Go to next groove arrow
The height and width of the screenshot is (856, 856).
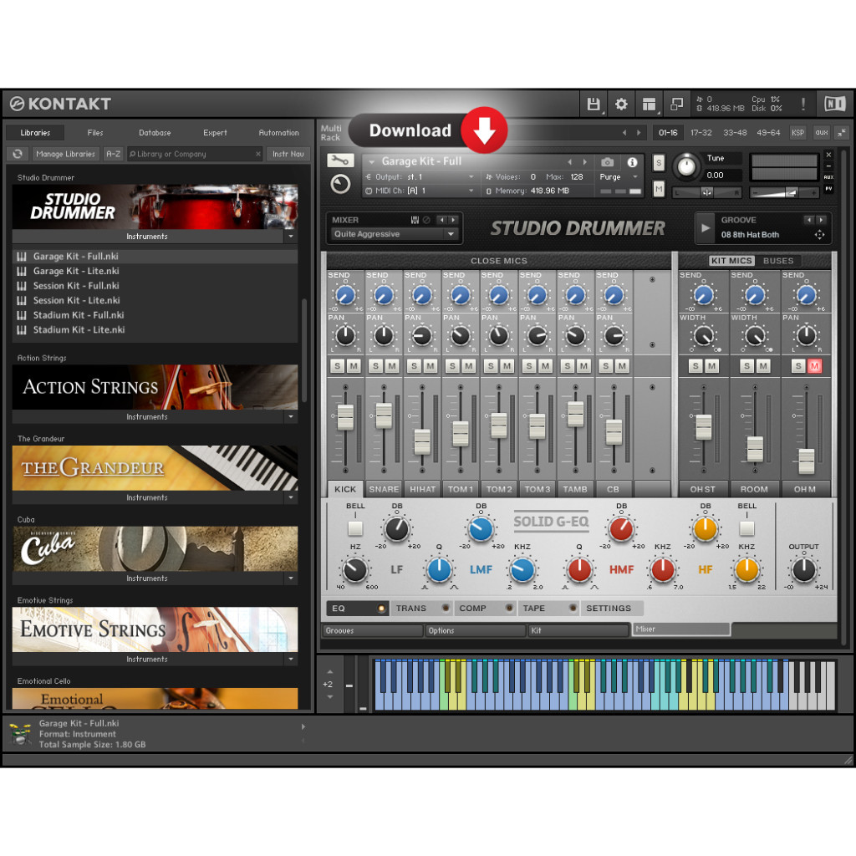coord(821,220)
